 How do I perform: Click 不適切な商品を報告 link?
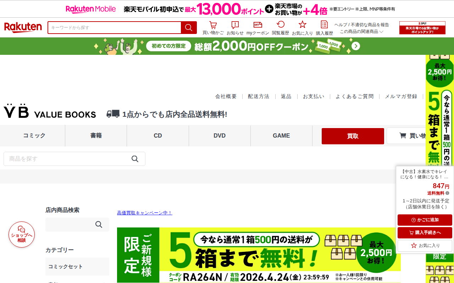click(x=370, y=25)
